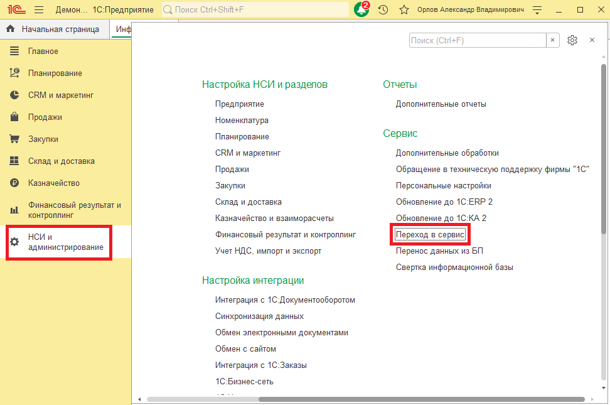This screenshot has width=610, height=405.
Task: Open 1С:Бизнес-сеть link
Action: (x=244, y=382)
